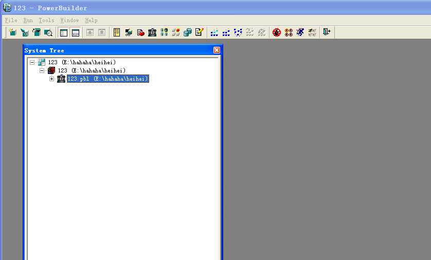Open the Library painter building icon

tap(152, 32)
